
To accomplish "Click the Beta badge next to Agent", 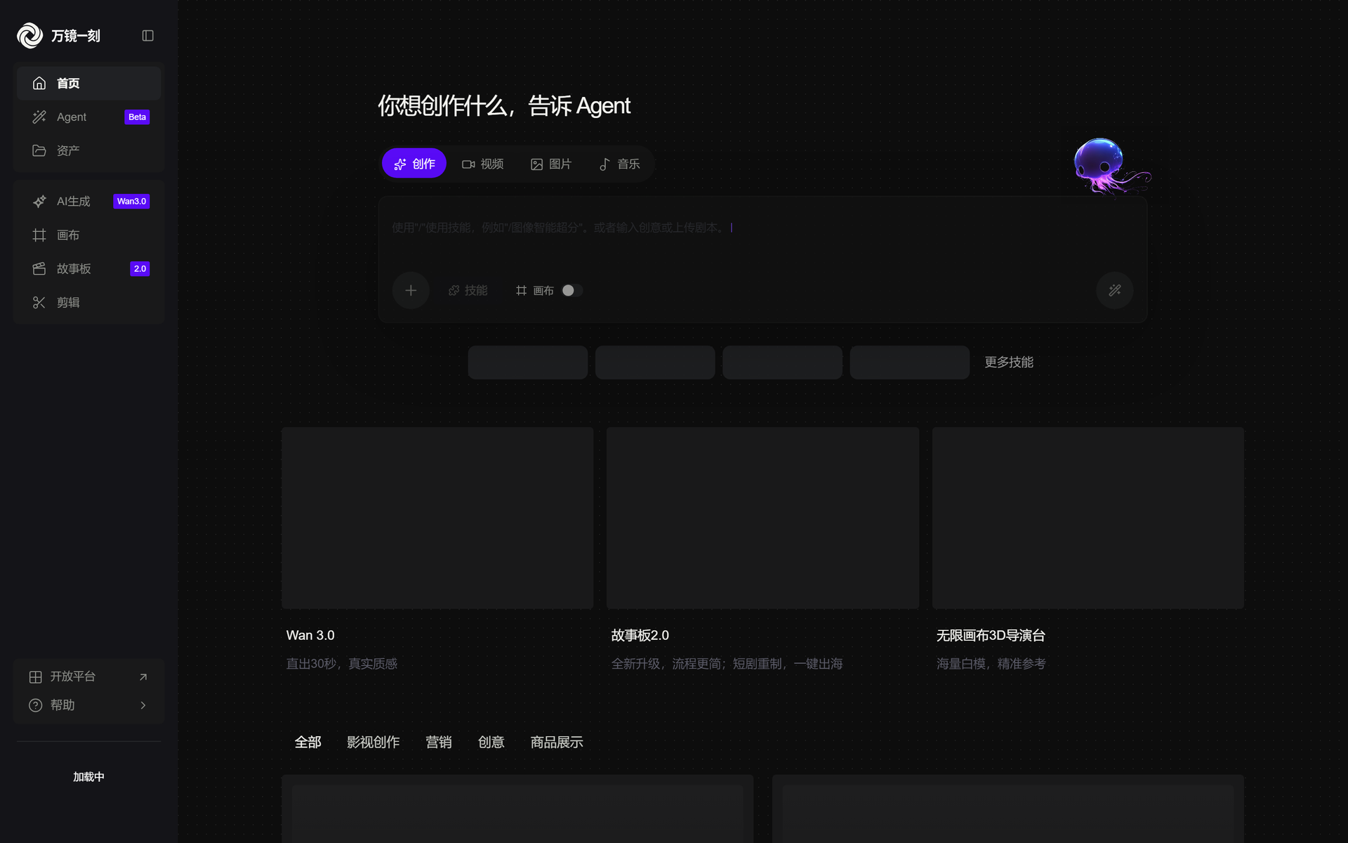I will [x=137, y=117].
